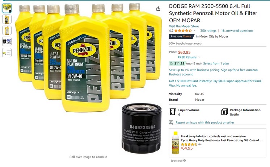The height and width of the screenshot is (167, 270).
Task: Select the third thumbnail showing bottle back
Action: coord(7,30)
